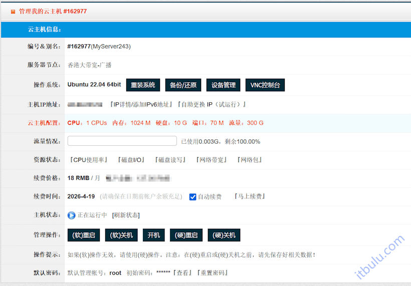This screenshot has height=286, width=411.
Task: Click the 内存: 1024 M spec
Action: pyautogui.click(x=131, y=123)
